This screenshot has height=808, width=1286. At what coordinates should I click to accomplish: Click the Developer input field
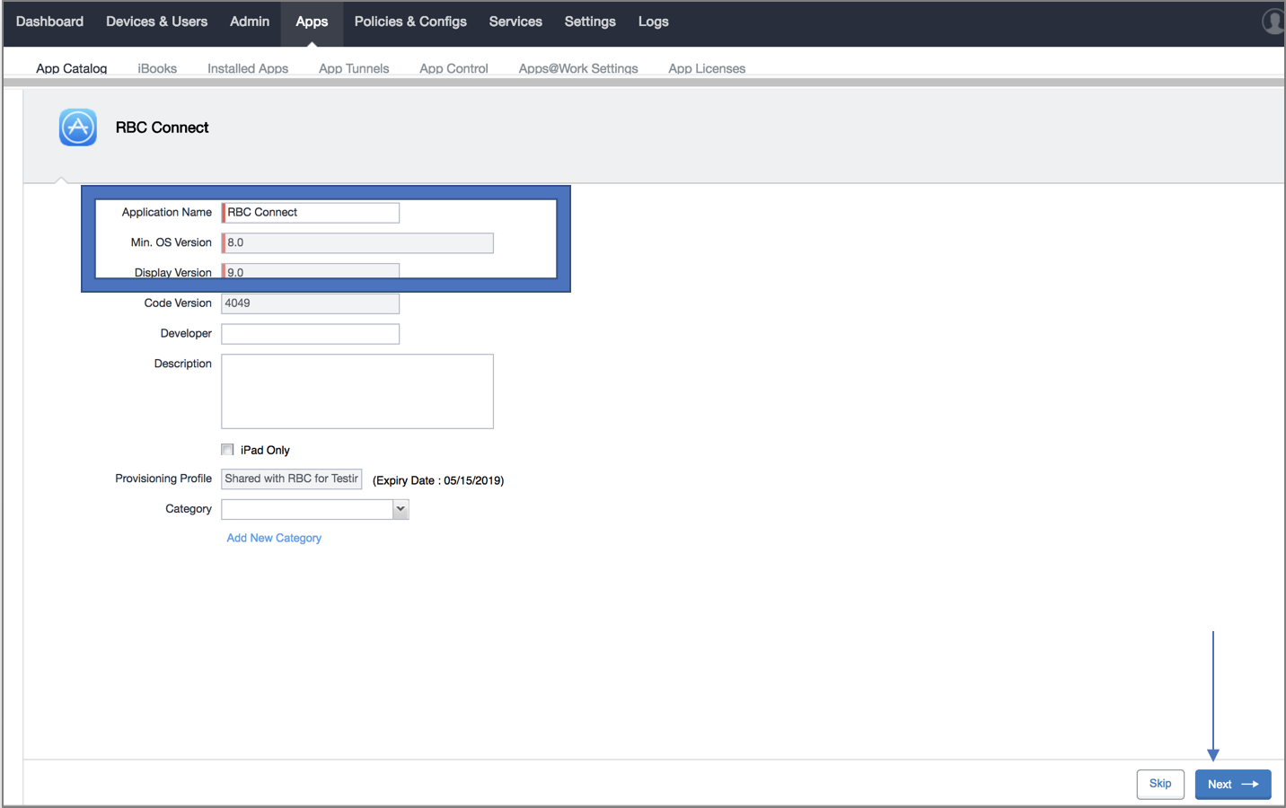coord(311,334)
